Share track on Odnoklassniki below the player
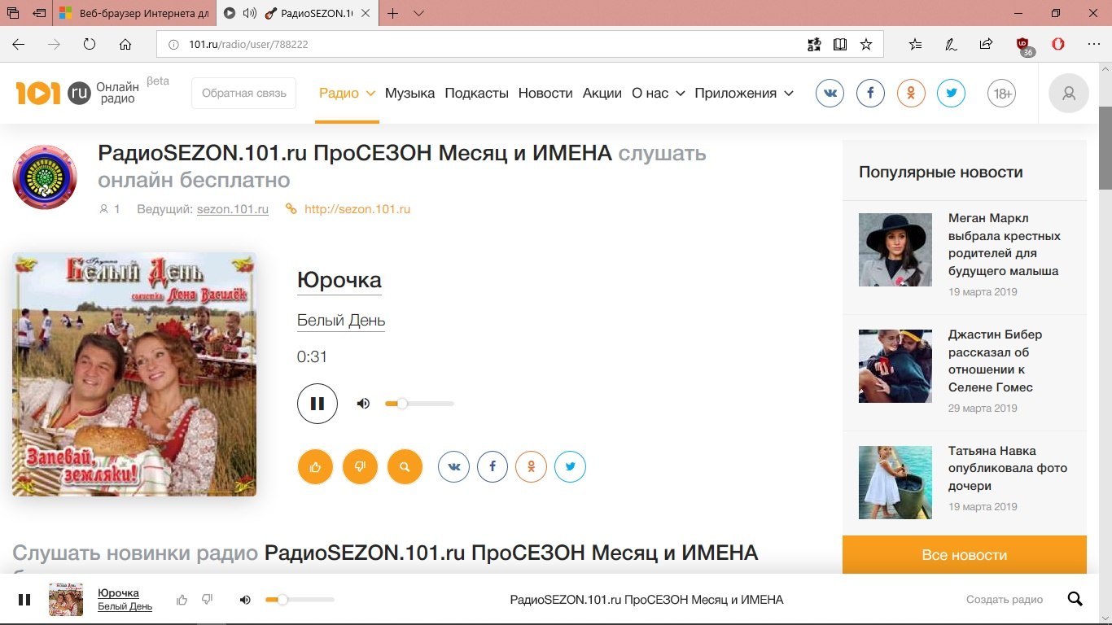This screenshot has height=625, width=1112. pyautogui.click(x=532, y=467)
